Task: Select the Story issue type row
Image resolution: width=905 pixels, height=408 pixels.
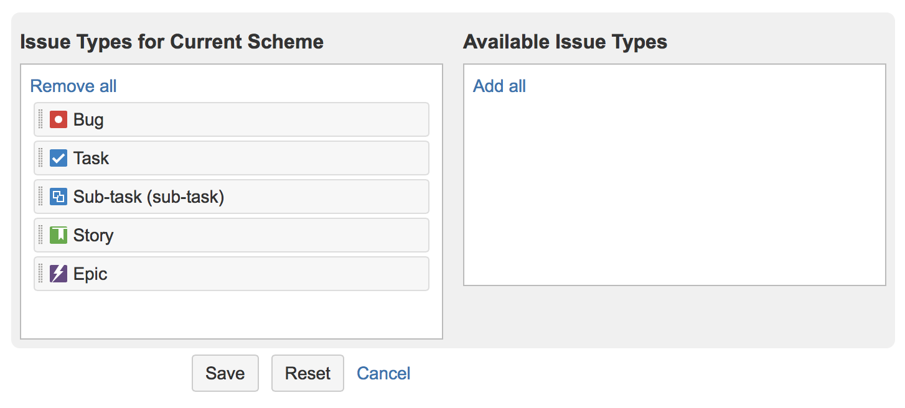Action: pyautogui.click(x=232, y=235)
